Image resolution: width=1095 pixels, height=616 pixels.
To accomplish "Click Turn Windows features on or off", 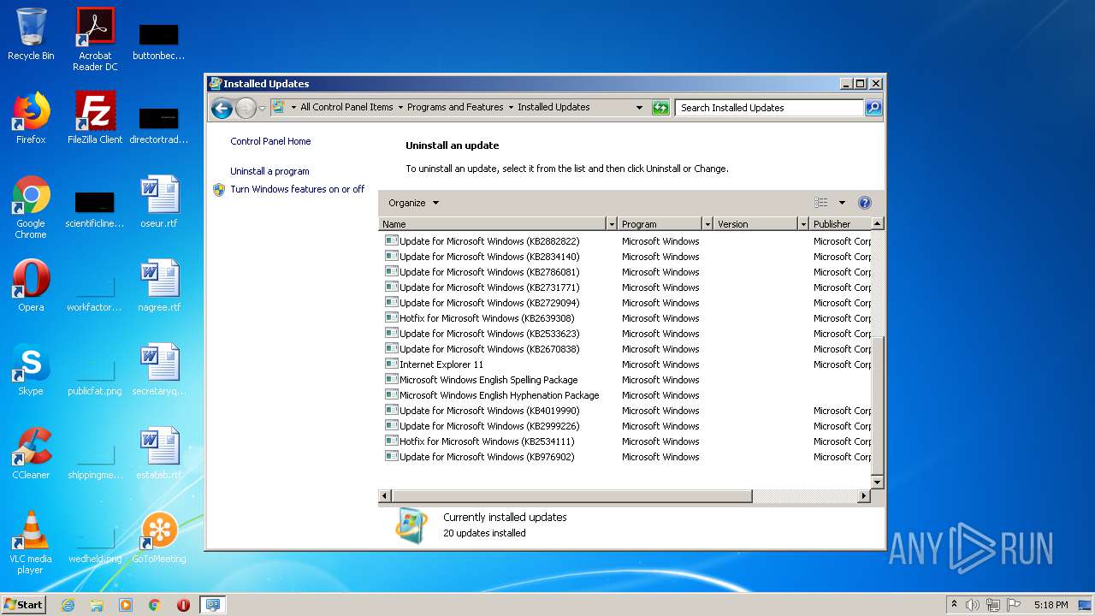I will [x=297, y=189].
